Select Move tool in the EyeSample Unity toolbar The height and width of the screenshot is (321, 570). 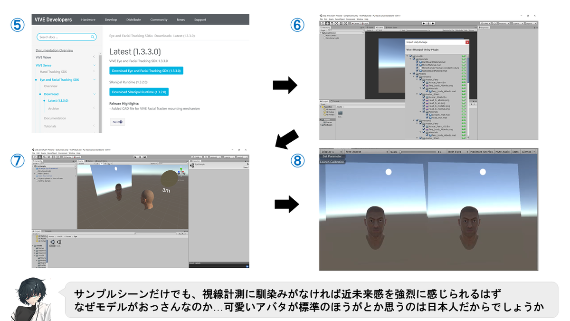pos(39,157)
